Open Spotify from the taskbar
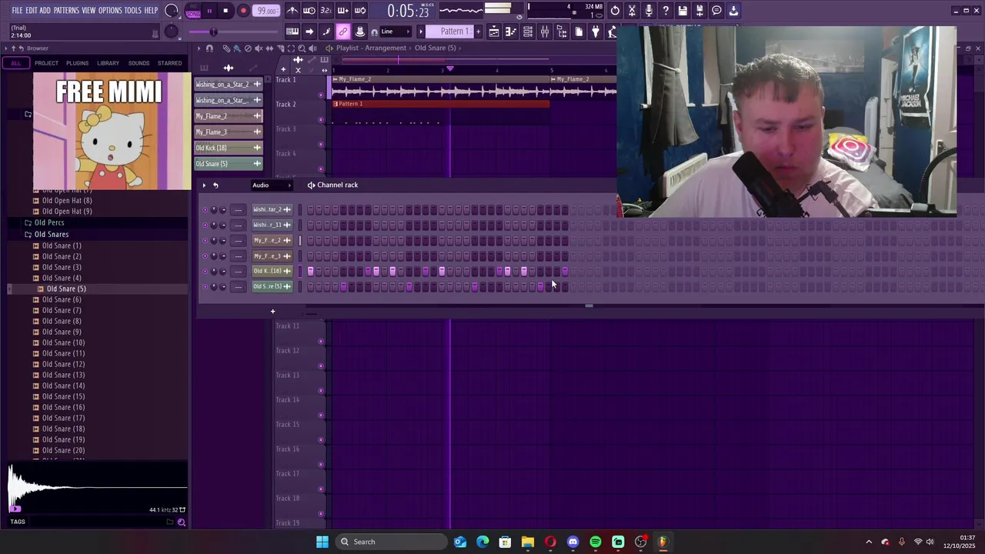 point(596,542)
